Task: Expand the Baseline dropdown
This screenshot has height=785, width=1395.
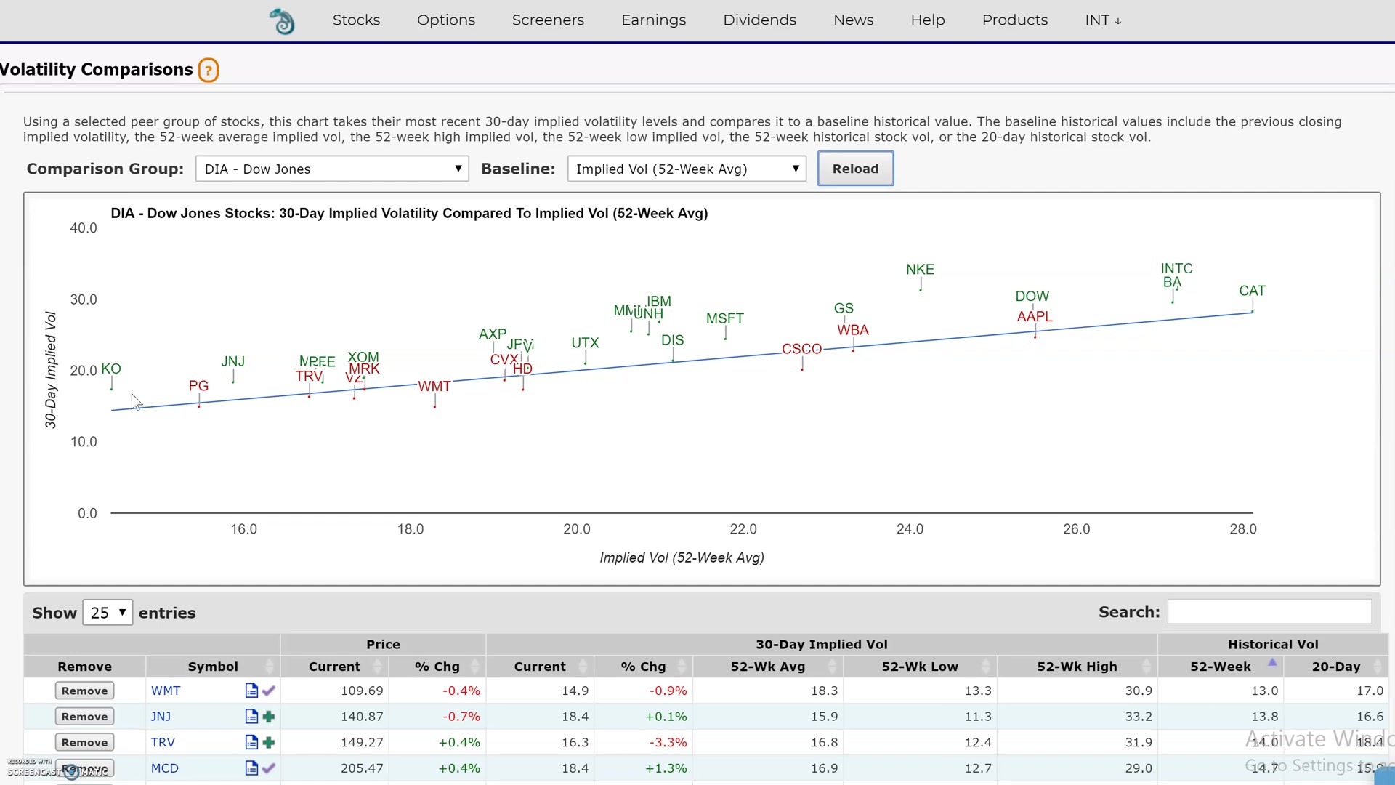Action: click(687, 169)
